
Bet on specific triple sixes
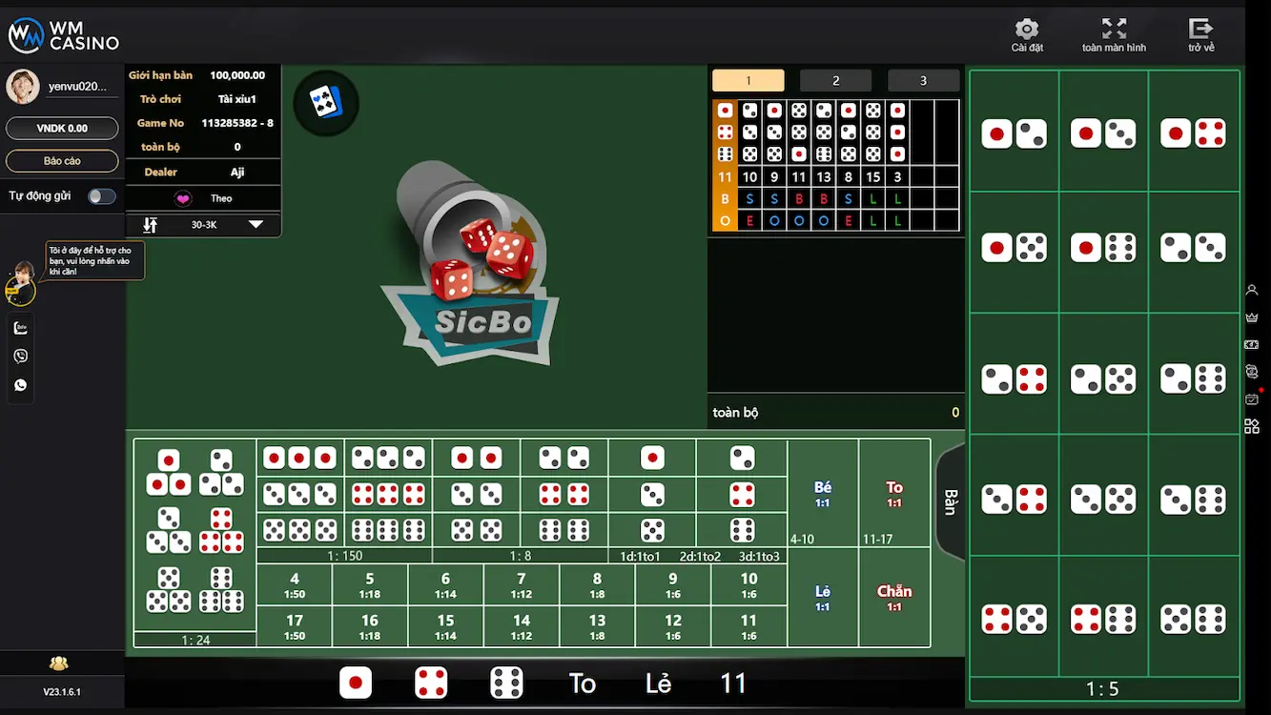[x=388, y=530]
